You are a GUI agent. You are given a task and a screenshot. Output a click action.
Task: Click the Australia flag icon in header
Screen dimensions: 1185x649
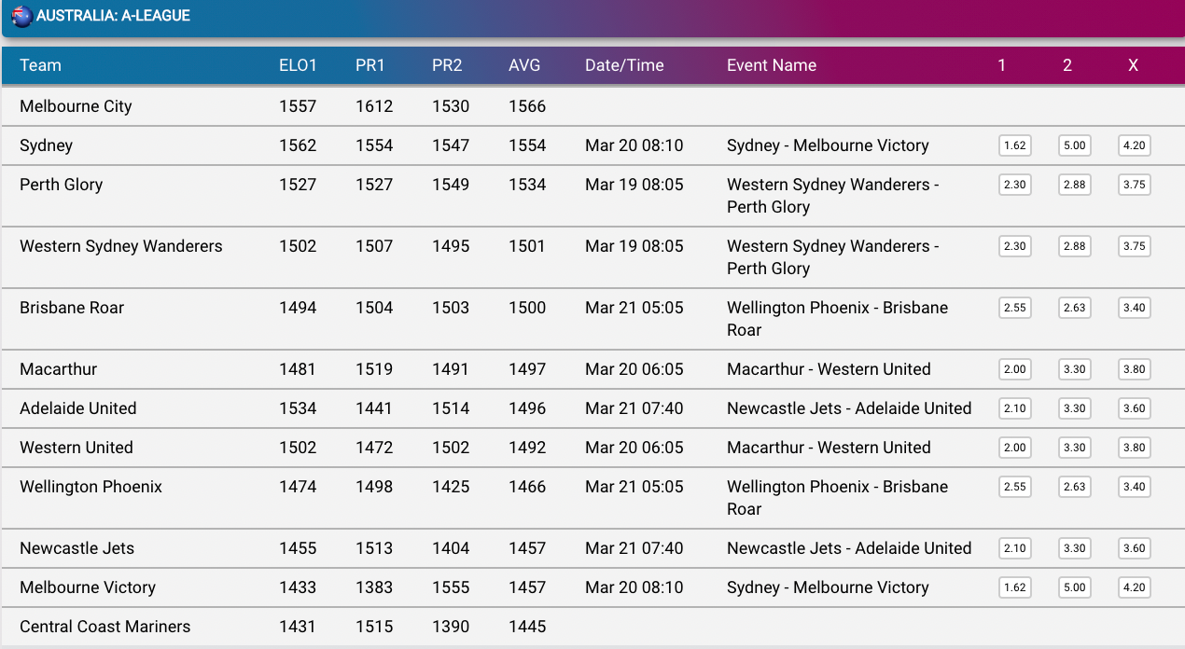[x=21, y=17]
